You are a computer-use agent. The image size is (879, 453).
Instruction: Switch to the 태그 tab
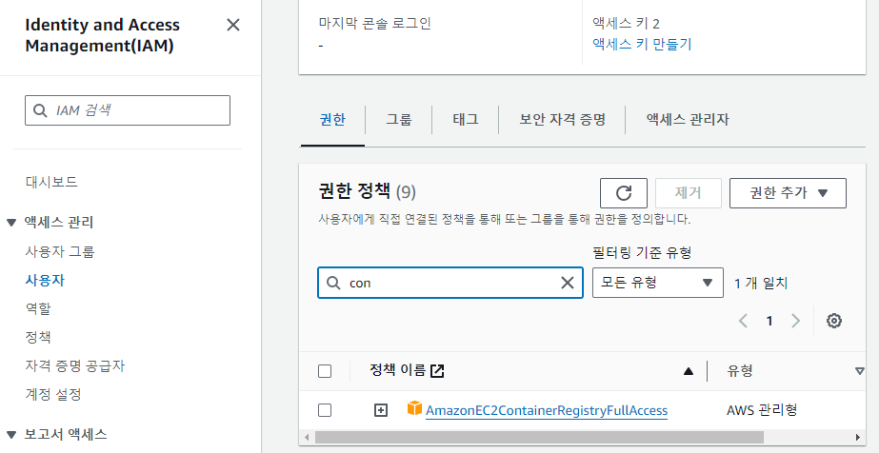tap(466, 119)
